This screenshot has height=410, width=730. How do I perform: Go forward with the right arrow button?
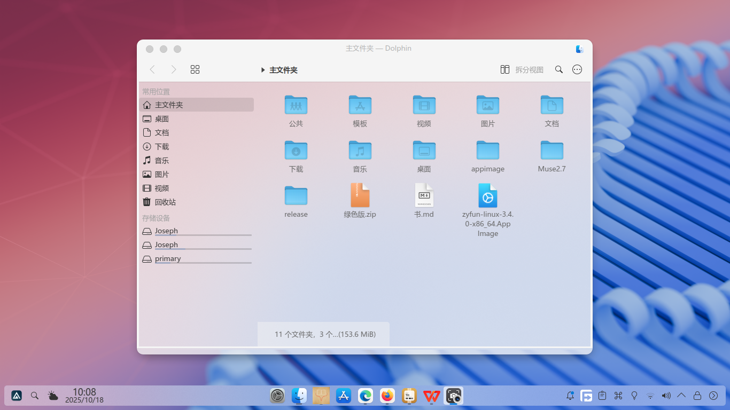pos(173,69)
